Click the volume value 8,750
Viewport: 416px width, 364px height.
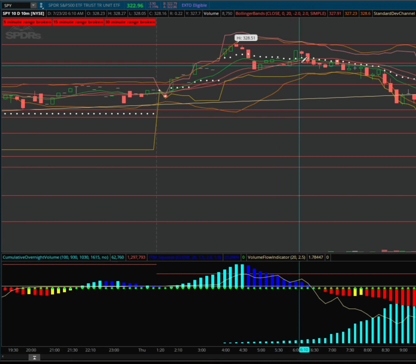[x=227, y=13]
